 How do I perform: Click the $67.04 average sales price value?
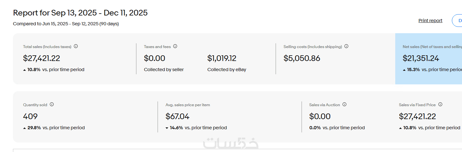177,117
